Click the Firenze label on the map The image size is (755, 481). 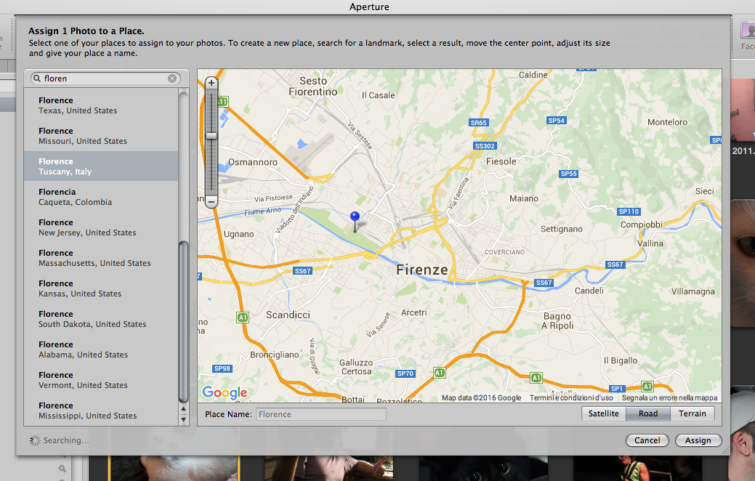point(421,270)
